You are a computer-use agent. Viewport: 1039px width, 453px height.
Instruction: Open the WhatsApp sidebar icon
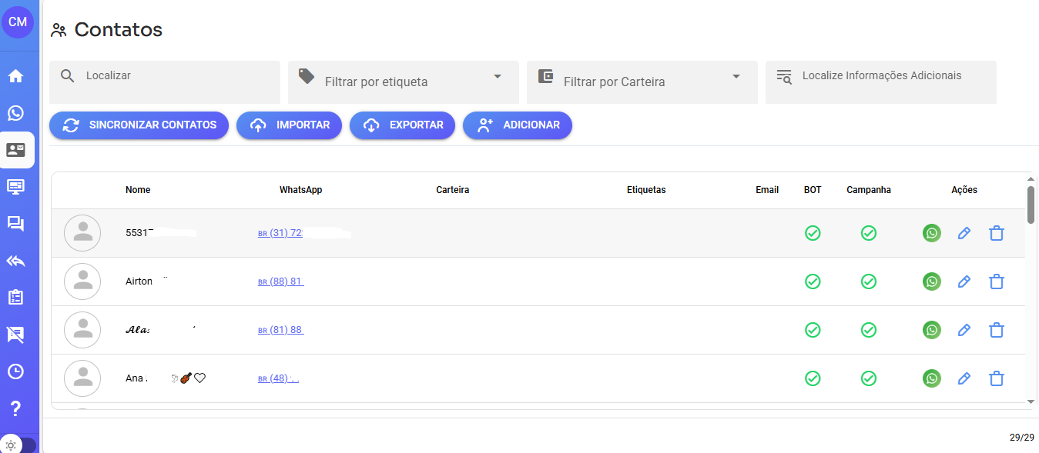point(15,113)
